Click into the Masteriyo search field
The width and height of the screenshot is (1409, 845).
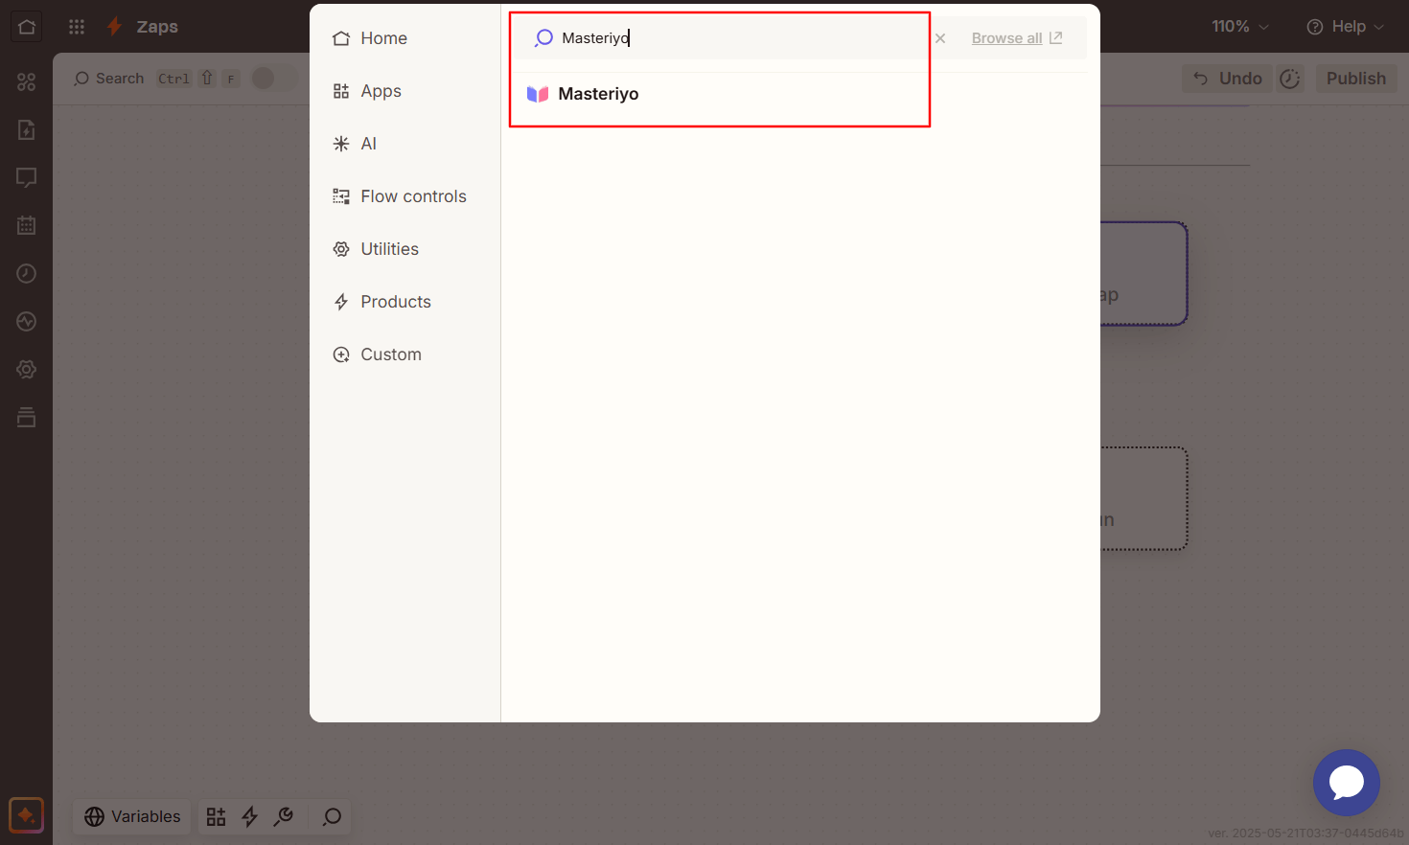click(728, 38)
